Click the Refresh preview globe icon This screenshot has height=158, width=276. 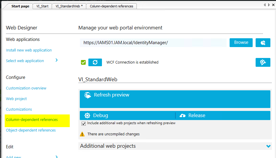87,95
